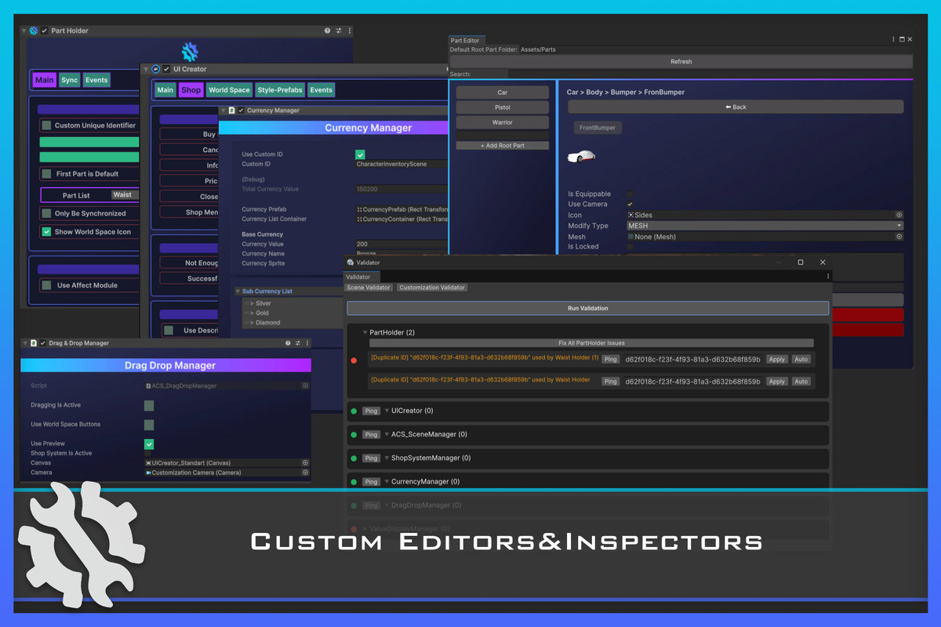Open the Part Editor window options menu
The image size is (941, 627).
(893, 39)
